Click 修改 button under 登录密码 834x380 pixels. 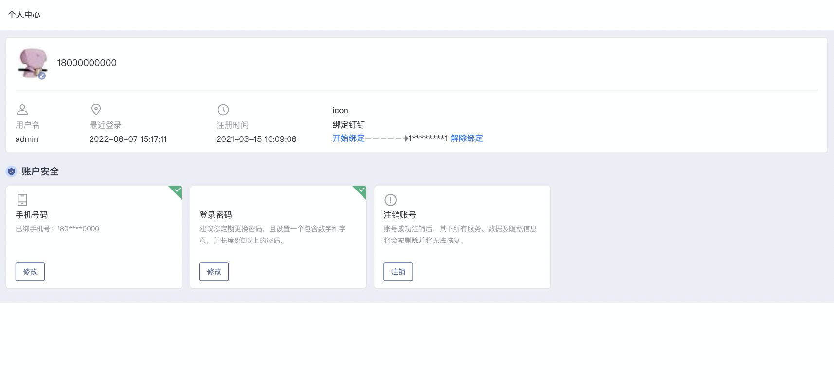click(214, 272)
